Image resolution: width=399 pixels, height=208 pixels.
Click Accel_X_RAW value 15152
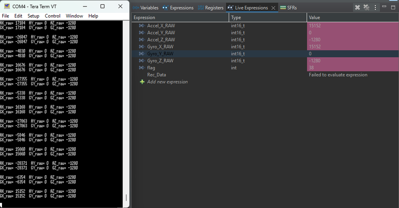315,26
